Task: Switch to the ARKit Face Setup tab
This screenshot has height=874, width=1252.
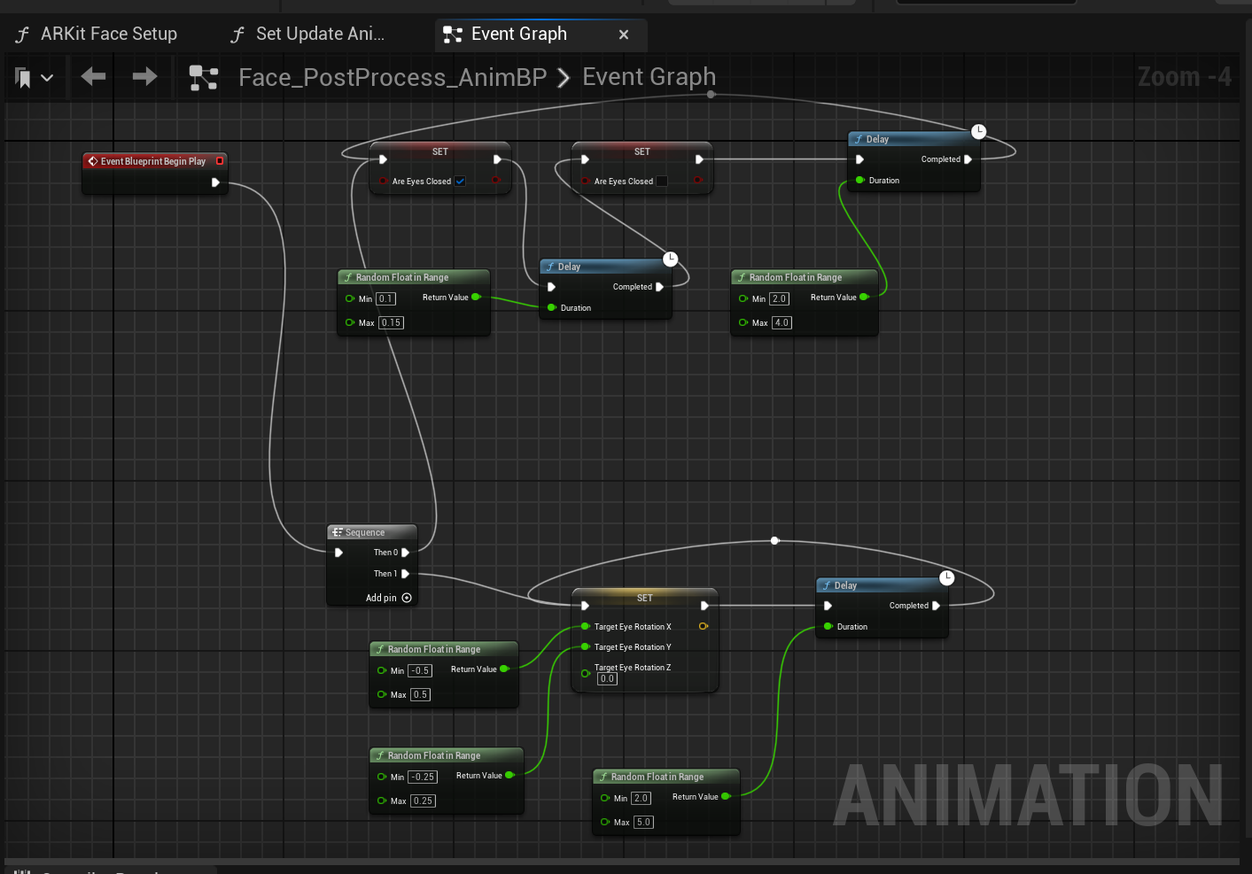Action: point(97,34)
